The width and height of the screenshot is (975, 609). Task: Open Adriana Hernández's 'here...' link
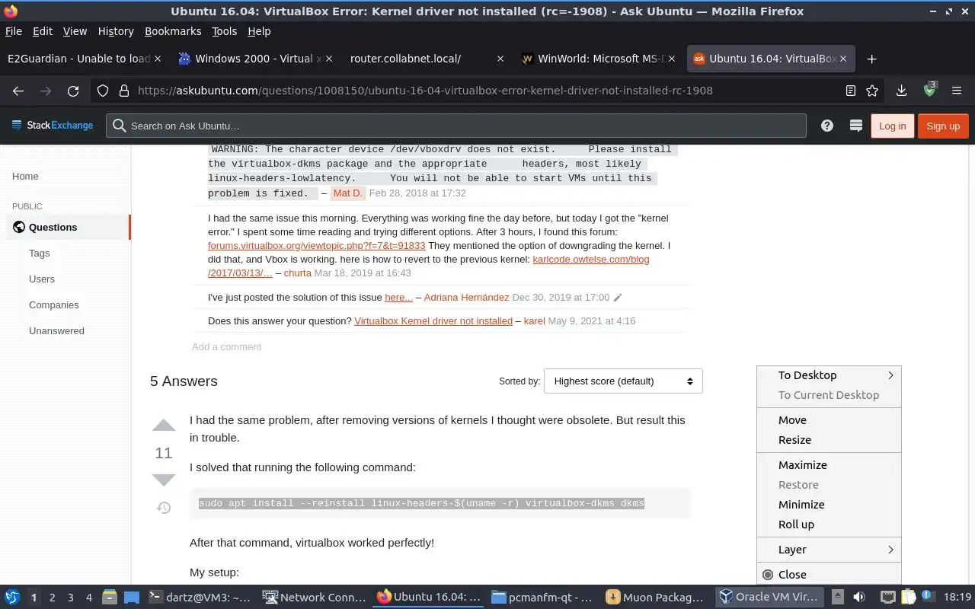coord(398,298)
